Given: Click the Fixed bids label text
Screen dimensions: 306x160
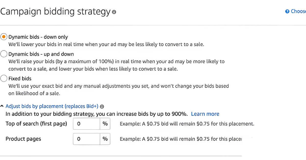Looking at the screenshot, I should 20,78.
